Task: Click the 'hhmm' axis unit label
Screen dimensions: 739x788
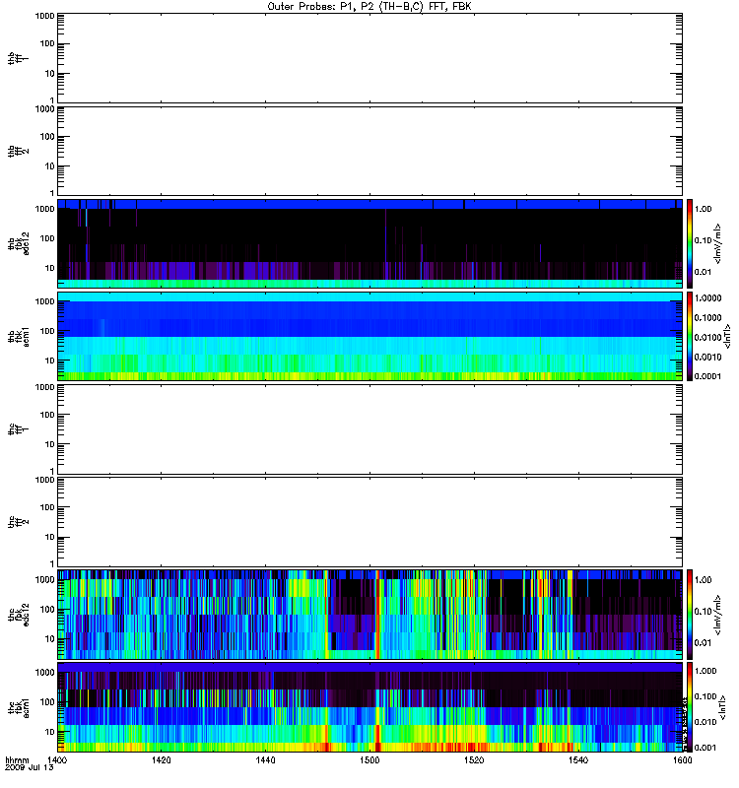Action: 17,760
